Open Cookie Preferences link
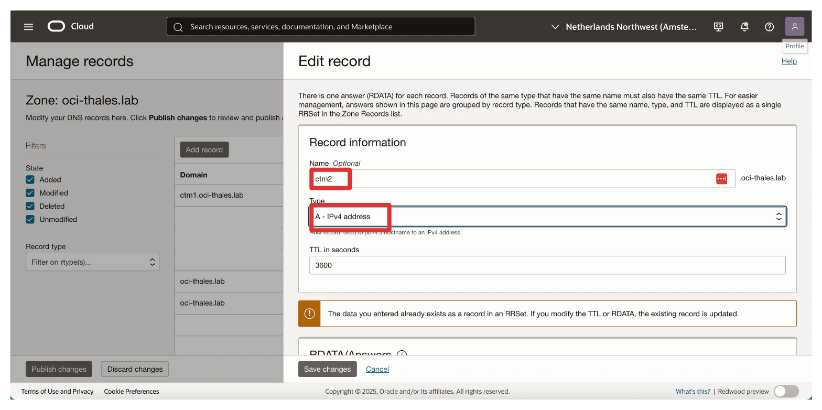 pos(132,391)
